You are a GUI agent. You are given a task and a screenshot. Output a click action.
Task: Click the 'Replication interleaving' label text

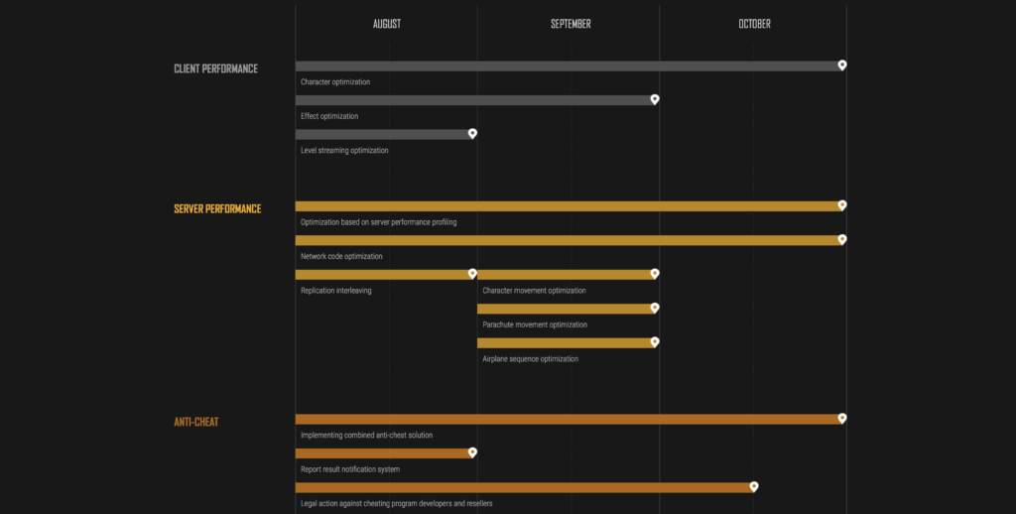[x=336, y=291]
